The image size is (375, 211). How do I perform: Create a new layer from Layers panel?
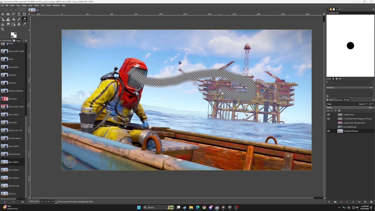329,202
